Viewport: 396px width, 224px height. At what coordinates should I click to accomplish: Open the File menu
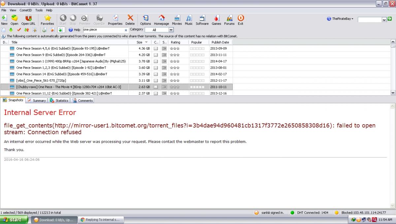click(x=4, y=10)
